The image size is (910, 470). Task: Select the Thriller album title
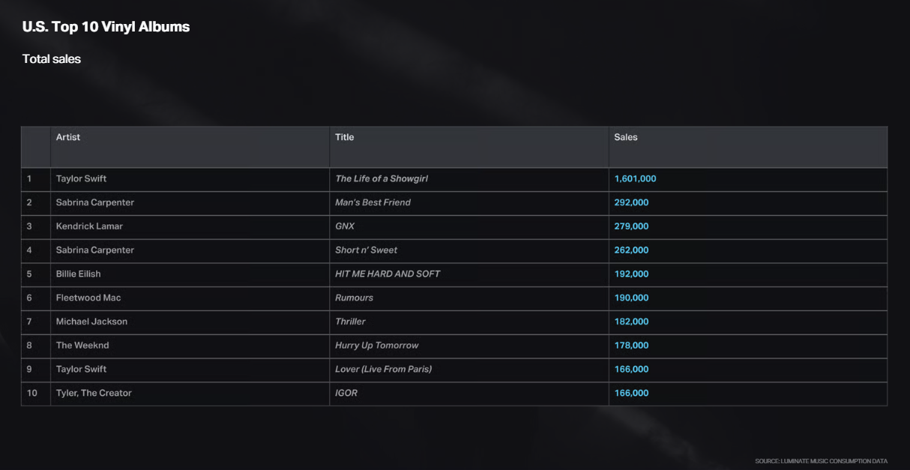pos(350,322)
